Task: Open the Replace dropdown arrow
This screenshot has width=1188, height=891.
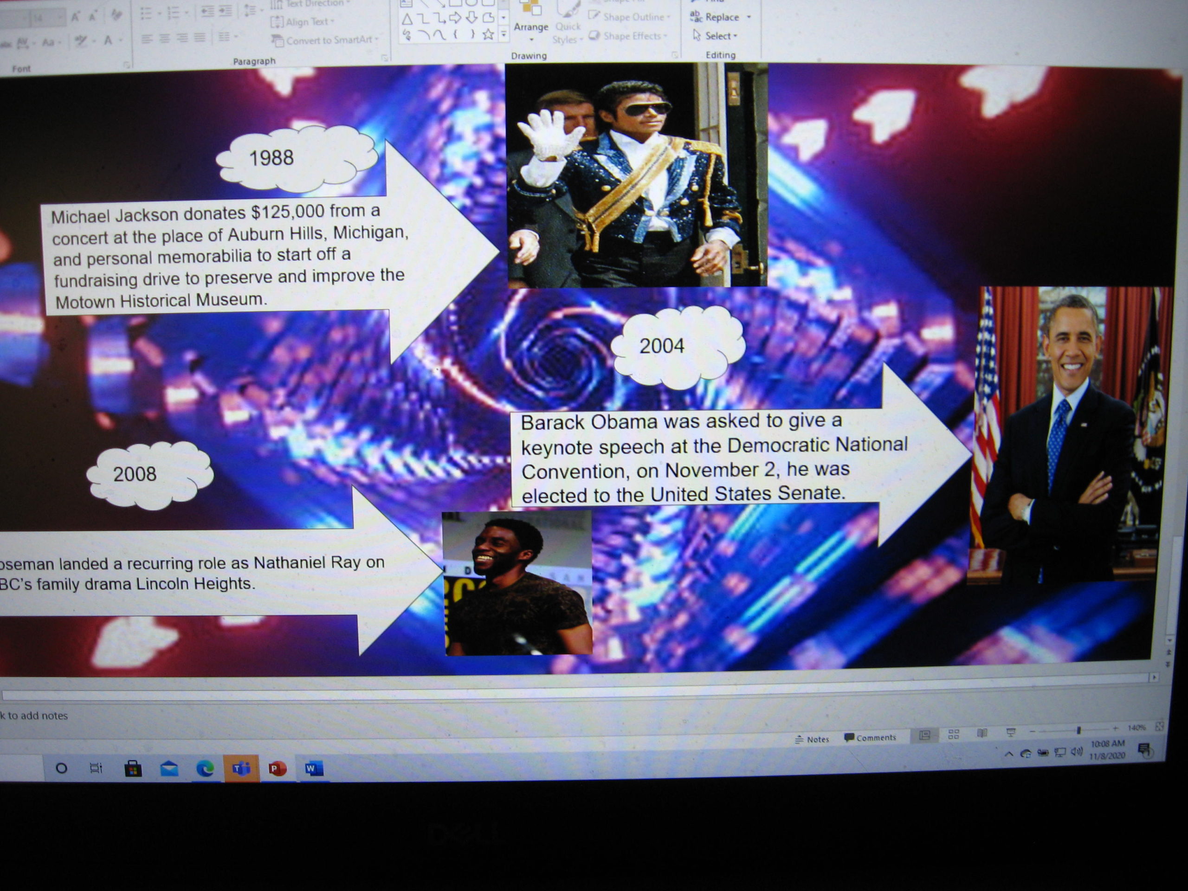Action: coord(749,17)
